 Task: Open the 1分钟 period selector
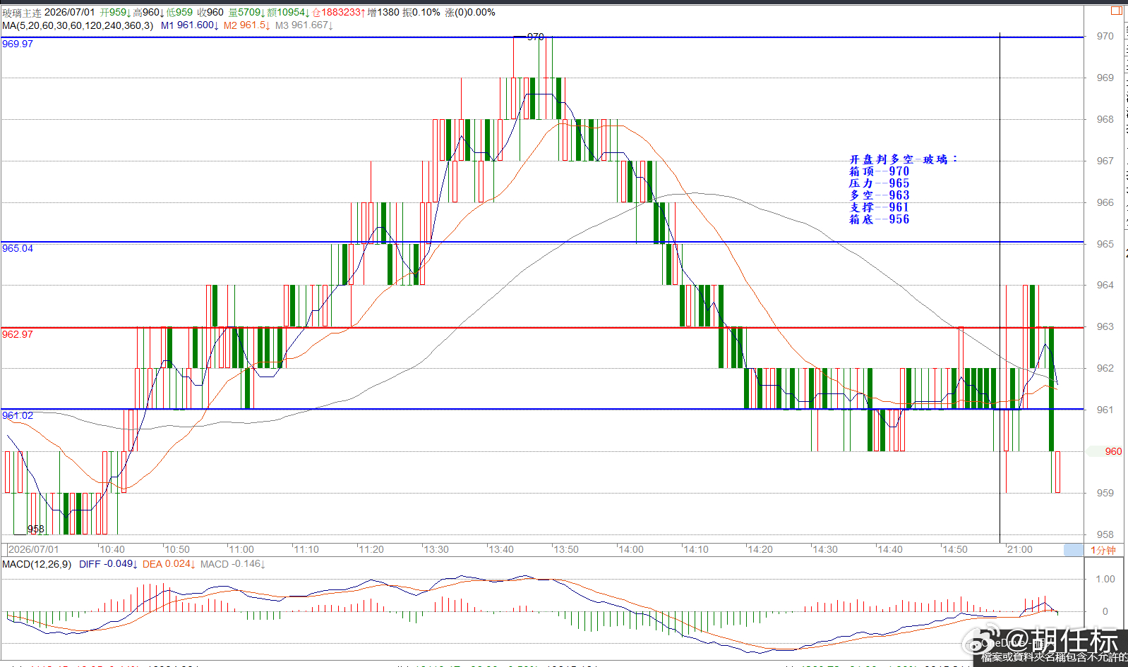tap(1103, 550)
